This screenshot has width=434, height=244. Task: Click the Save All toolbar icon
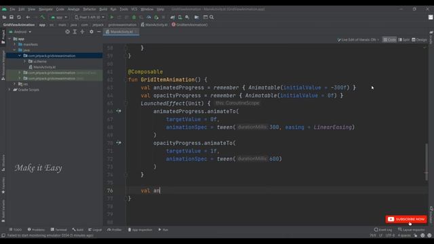point(12,17)
